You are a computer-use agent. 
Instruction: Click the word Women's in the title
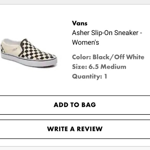(85, 42)
